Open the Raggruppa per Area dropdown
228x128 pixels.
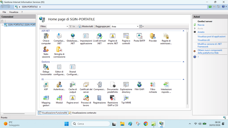coord(137,26)
